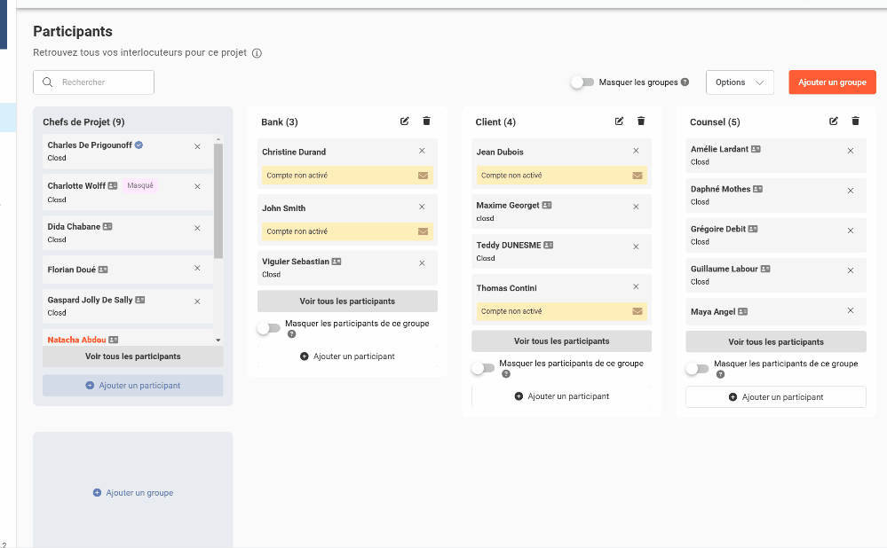Click envelope icon for Christine Durand
The width and height of the screenshot is (887, 548).
pyautogui.click(x=423, y=176)
